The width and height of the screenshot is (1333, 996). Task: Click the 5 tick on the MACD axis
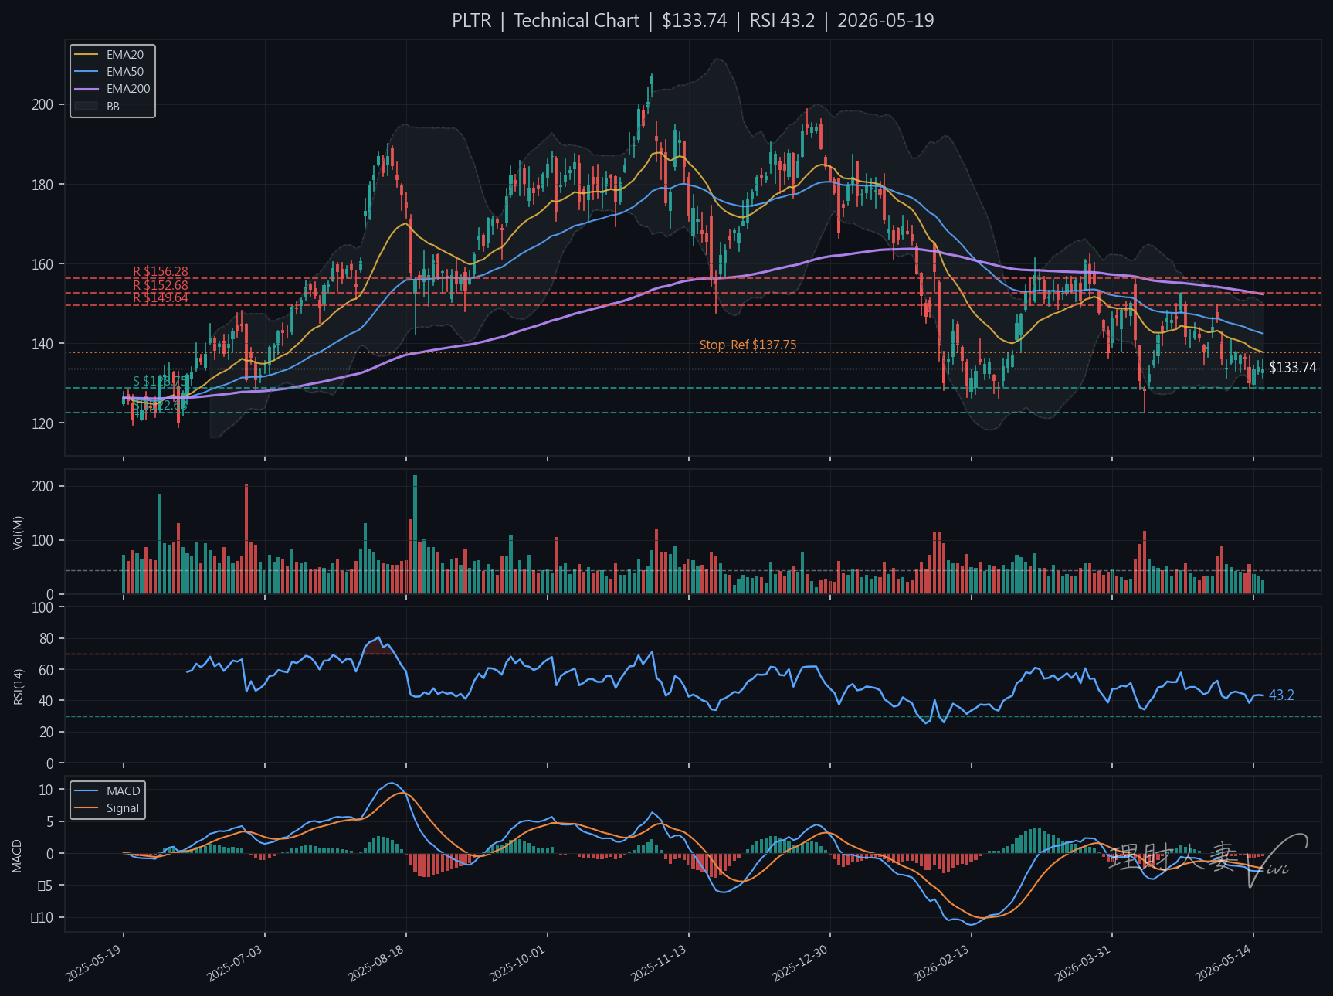tap(50, 822)
